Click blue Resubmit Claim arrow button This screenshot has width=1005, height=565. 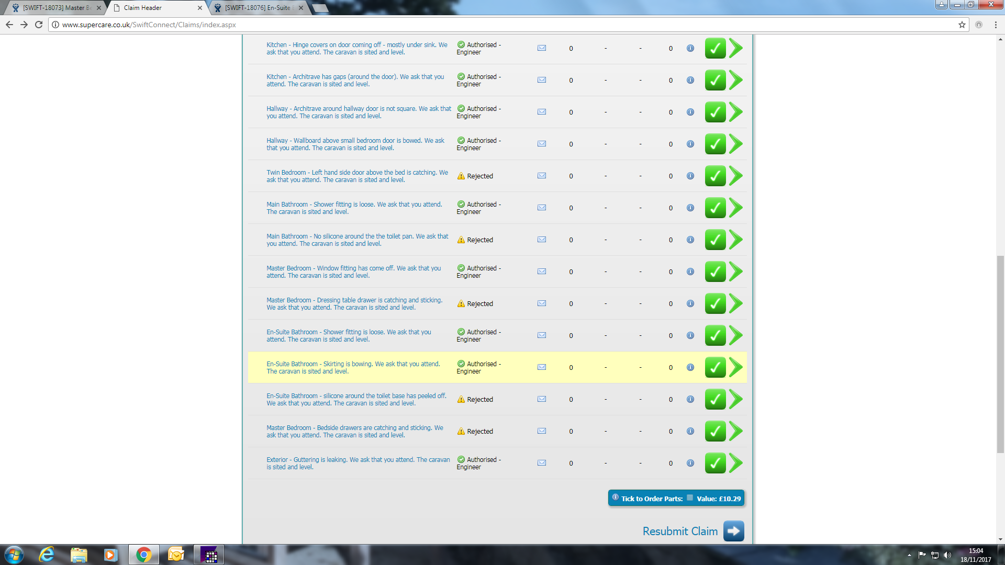[x=733, y=531]
